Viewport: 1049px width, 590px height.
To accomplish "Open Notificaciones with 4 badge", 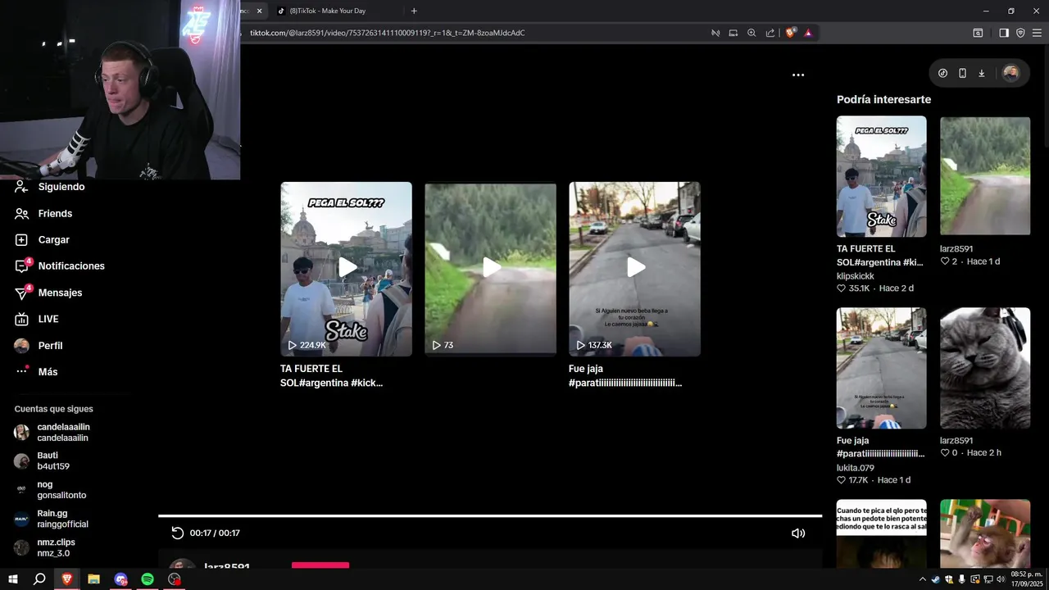I will [71, 265].
